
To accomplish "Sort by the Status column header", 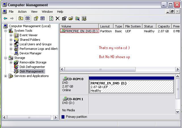I will [x=149, y=26].
